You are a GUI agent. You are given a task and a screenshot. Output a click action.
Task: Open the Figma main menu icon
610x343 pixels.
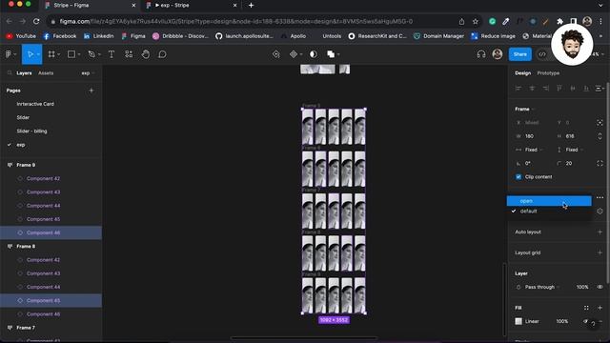pyautogui.click(x=9, y=54)
